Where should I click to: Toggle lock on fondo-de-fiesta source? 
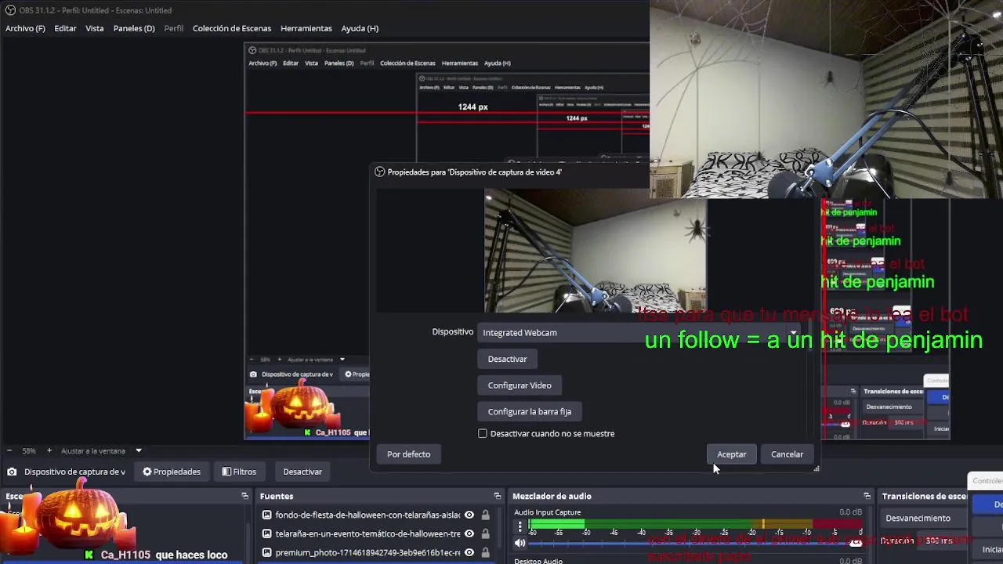click(486, 515)
